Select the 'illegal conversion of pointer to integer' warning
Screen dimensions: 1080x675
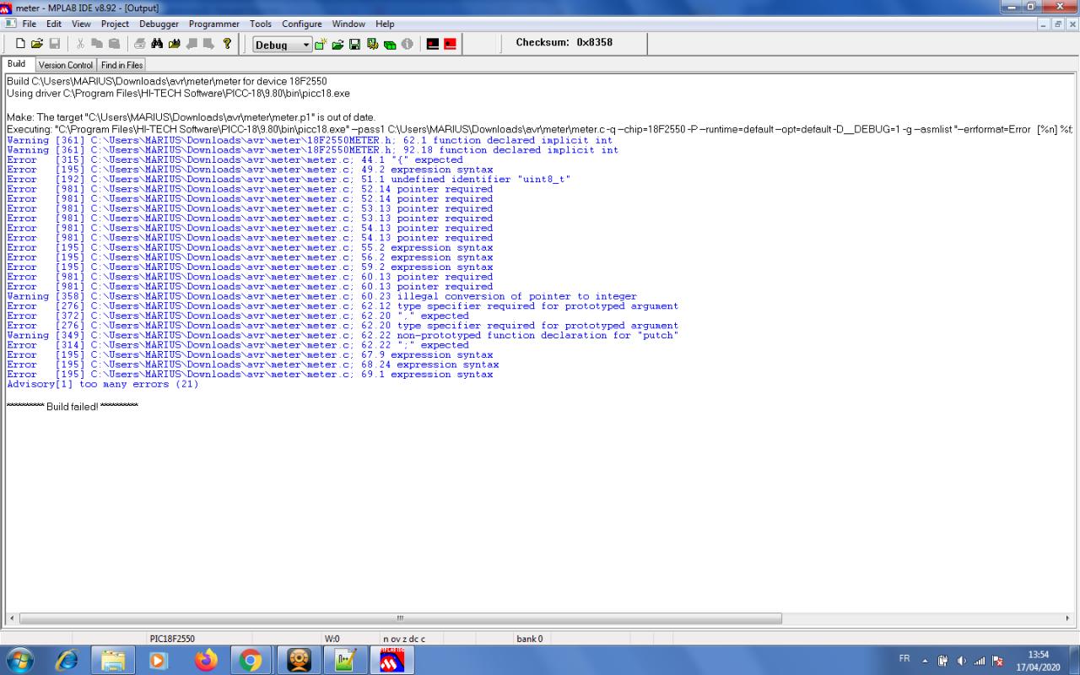click(321, 296)
